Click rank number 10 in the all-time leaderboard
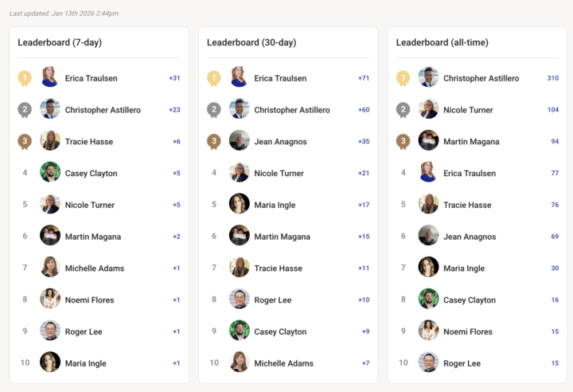 tap(403, 363)
